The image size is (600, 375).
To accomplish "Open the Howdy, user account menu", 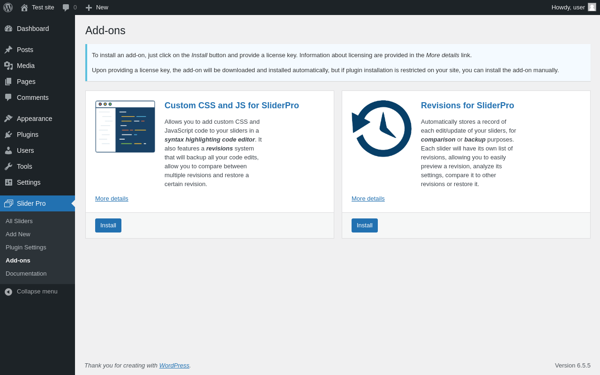I will [574, 7].
